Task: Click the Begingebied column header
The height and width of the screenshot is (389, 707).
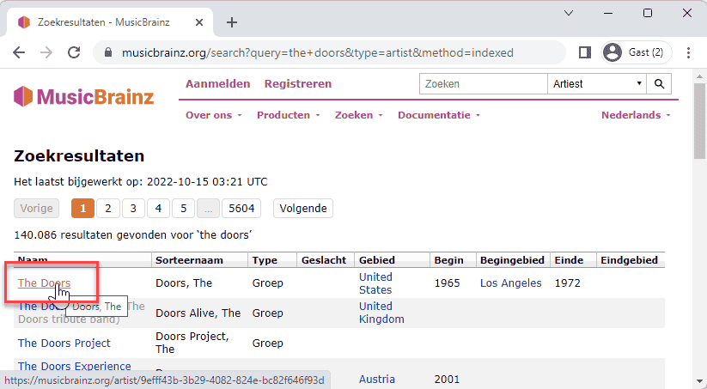Action: 512,260
